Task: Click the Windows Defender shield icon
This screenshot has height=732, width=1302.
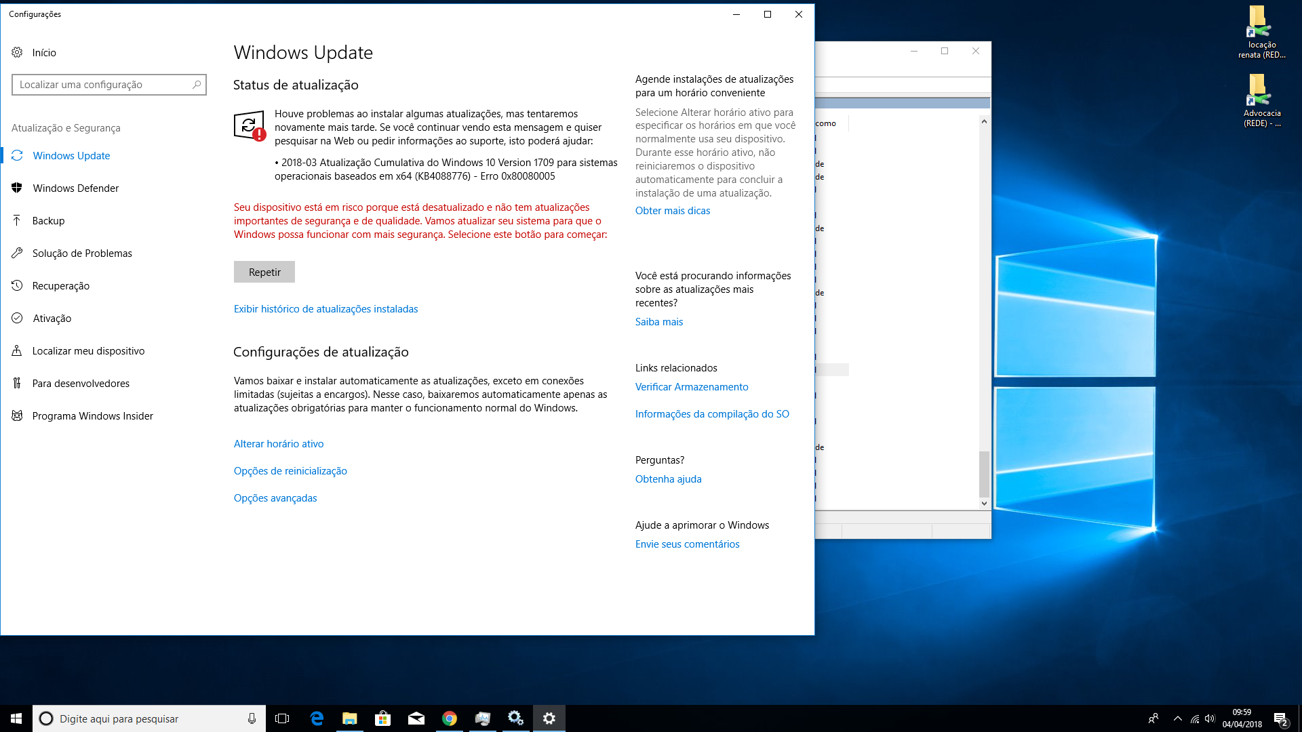Action: (x=17, y=188)
